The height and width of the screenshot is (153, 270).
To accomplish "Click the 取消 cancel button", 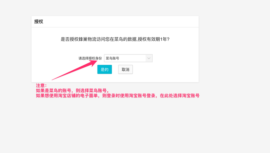I will (125, 69).
